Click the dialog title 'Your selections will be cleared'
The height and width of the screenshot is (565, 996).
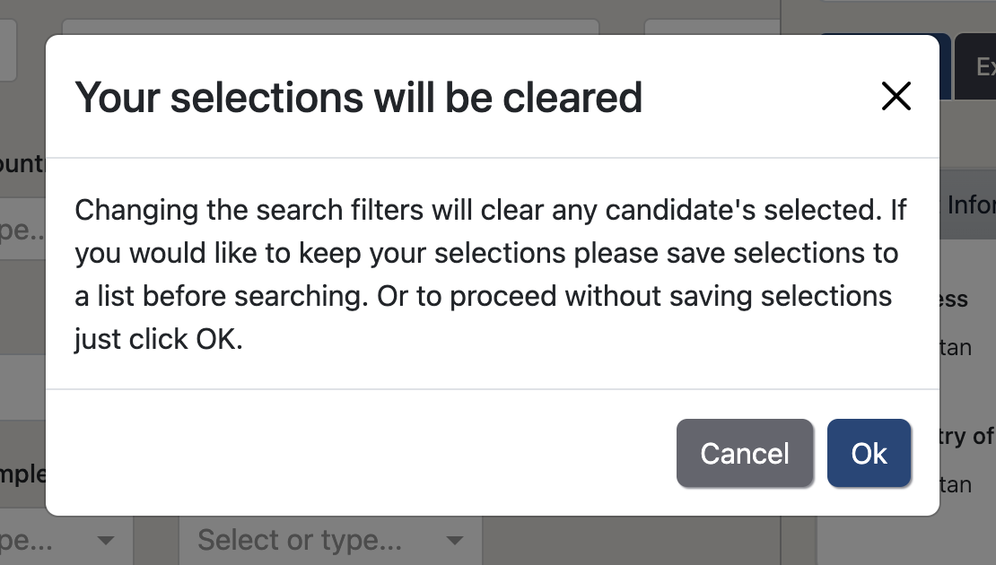pyautogui.click(x=360, y=97)
